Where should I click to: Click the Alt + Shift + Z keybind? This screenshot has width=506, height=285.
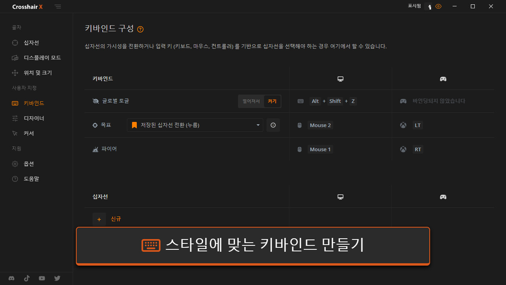click(333, 101)
